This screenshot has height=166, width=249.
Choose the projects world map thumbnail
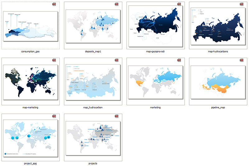click(93, 137)
